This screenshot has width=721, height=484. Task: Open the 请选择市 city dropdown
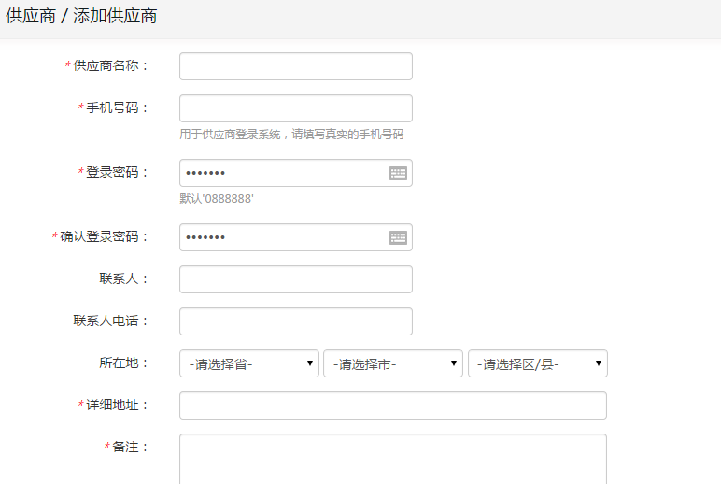[x=392, y=363]
